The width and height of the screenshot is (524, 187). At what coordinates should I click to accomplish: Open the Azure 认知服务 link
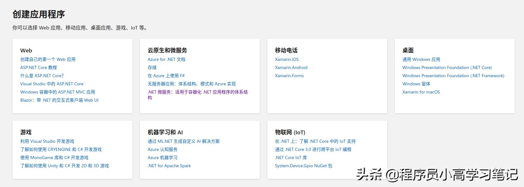click(162, 149)
